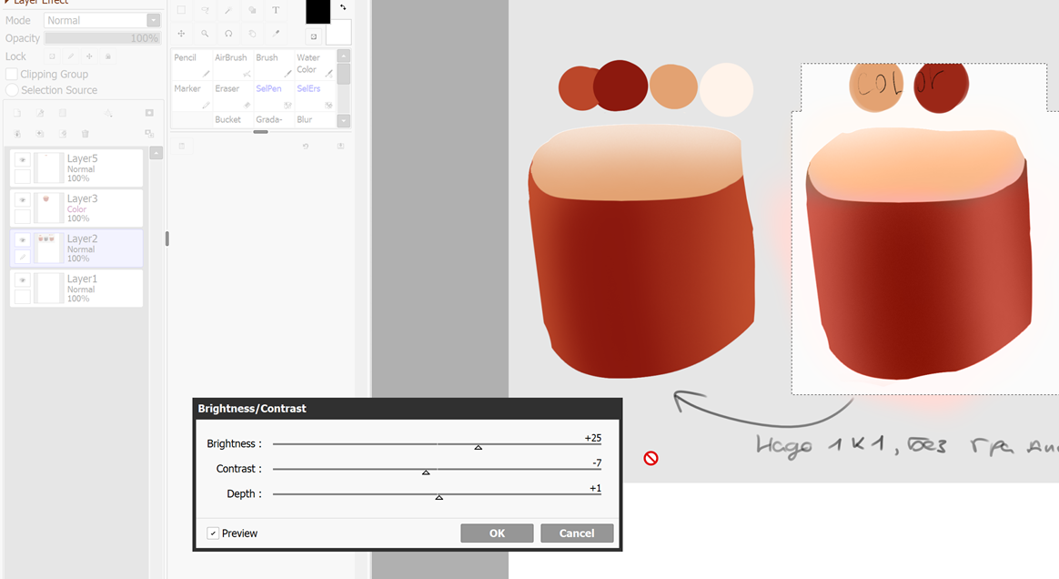Toggle the Clipping Group checkbox

pyautogui.click(x=12, y=74)
